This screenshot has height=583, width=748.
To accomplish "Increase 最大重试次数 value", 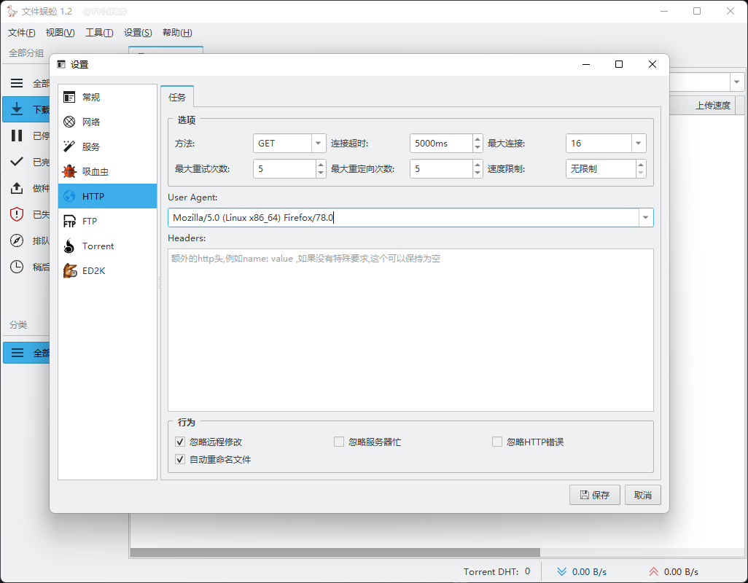I will click(x=321, y=165).
